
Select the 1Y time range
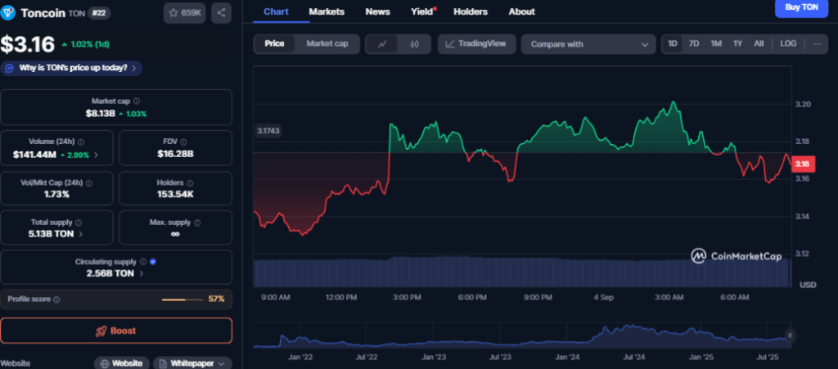[737, 44]
